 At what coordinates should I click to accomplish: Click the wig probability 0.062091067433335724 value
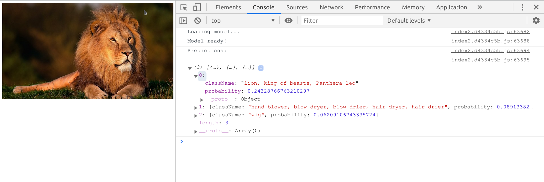tap(344, 115)
